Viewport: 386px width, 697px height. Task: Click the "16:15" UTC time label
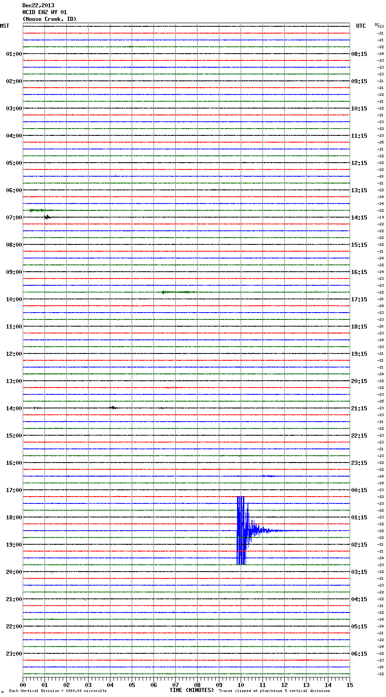359,272
